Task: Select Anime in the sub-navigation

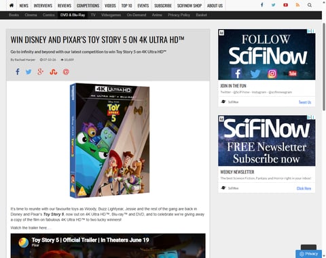Action: click(x=157, y=15)
